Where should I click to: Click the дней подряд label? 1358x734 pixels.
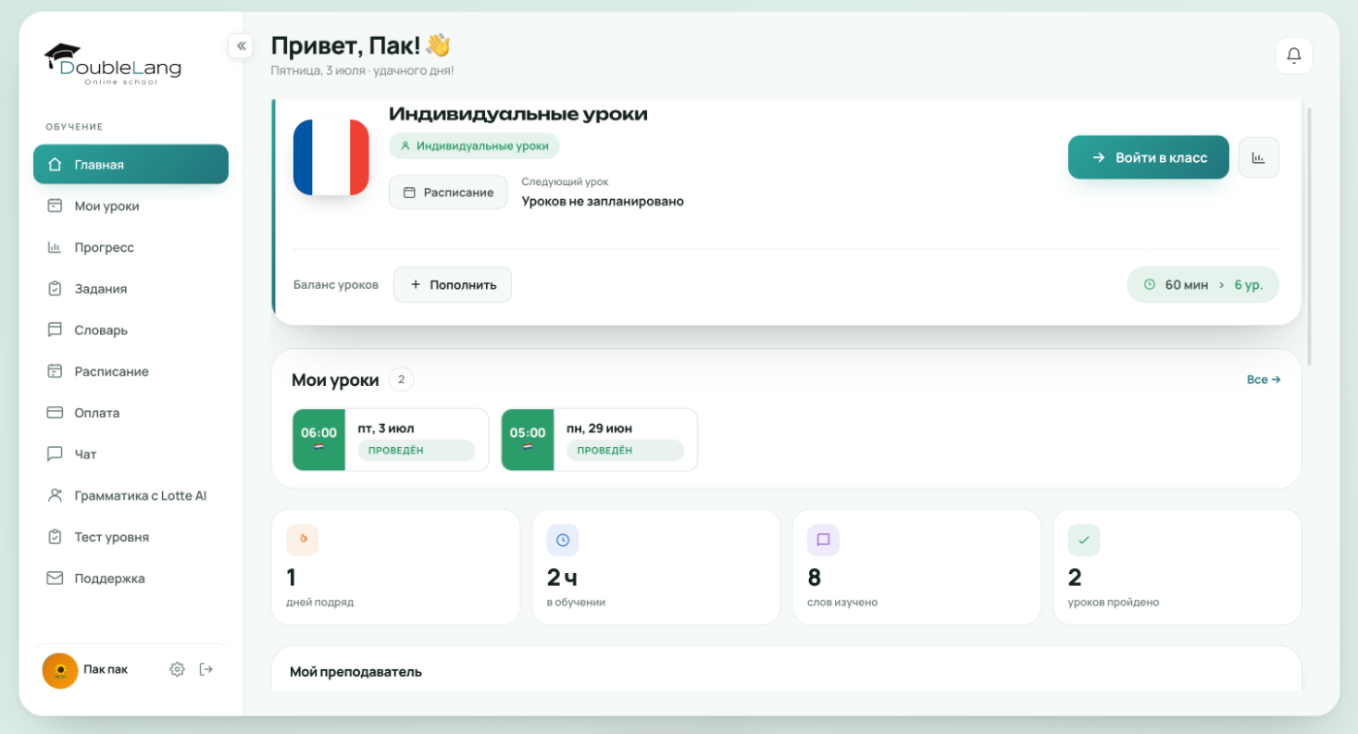pos(320,602)
